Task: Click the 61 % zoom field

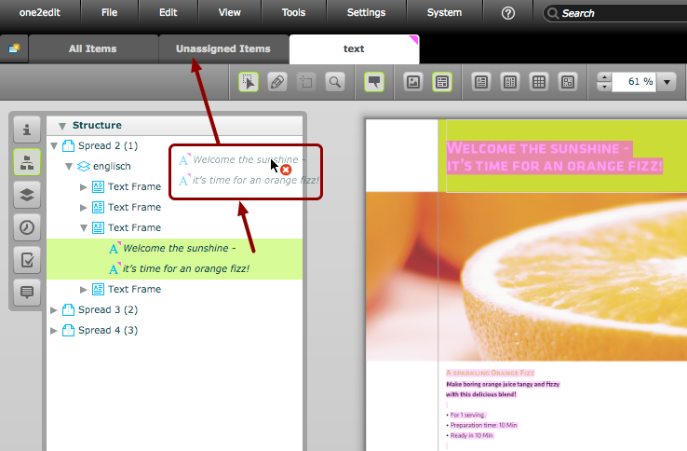Action: click(634, 82)
